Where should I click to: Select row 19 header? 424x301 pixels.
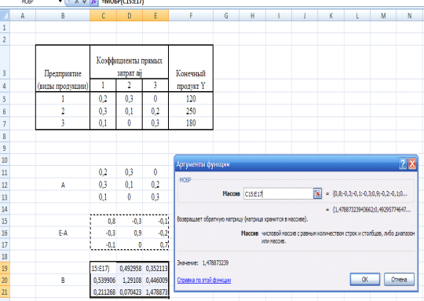point(5,268)
